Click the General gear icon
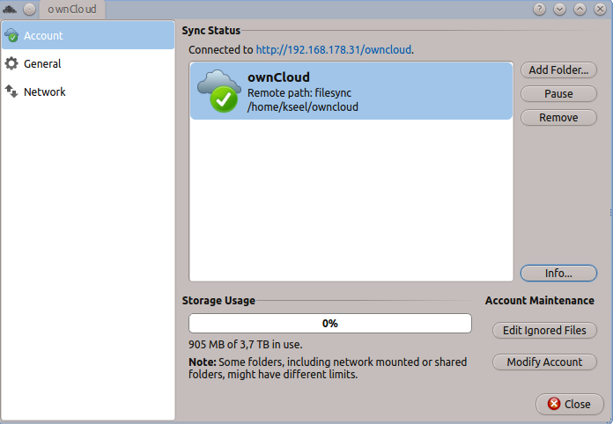This screenshot has height=424, width=613. pyautogui.click(x=11, y=63)
